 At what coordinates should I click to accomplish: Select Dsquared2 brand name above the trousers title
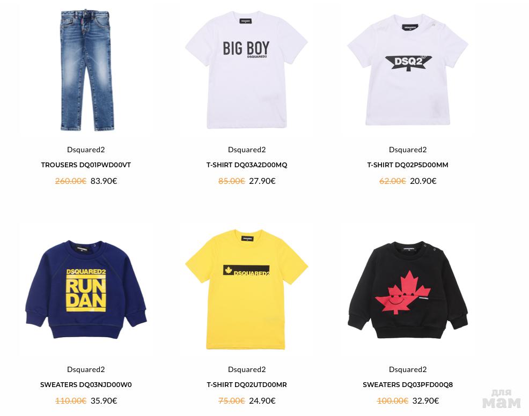point(86,150)
